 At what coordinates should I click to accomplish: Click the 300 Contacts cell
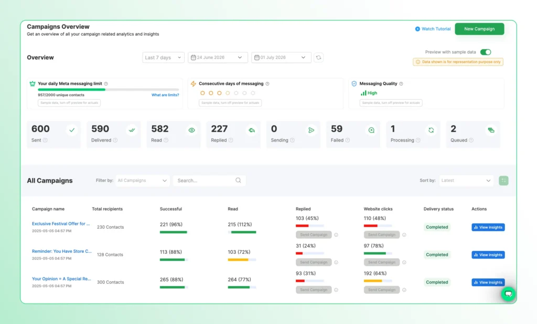110,282
